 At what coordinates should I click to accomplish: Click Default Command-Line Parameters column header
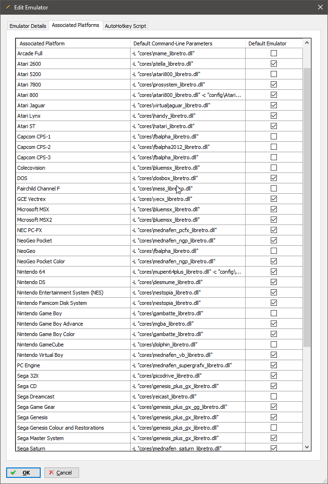188,43
